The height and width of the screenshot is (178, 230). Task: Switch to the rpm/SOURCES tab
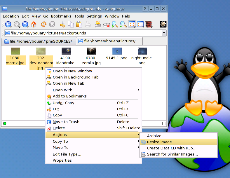tap(39, 41)
